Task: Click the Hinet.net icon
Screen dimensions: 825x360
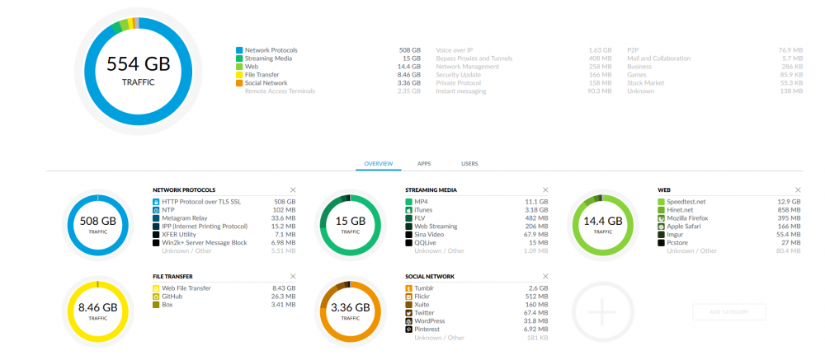Action: [x=661, y=210]
